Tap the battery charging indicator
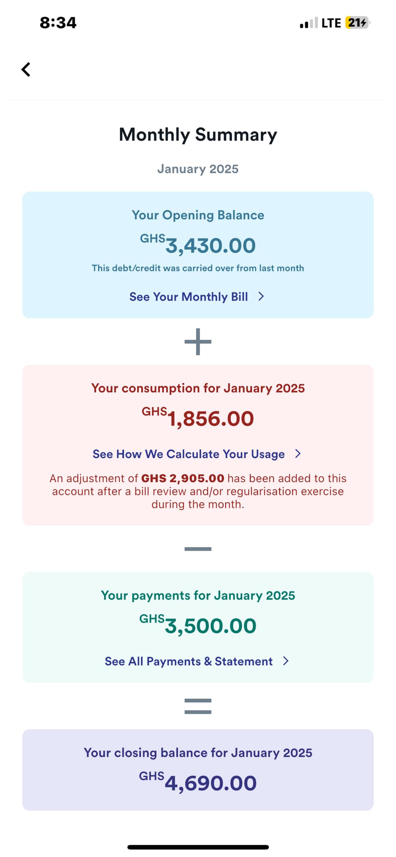Image resolution: width=396 pixels, height=857 pixels. click(x=357, y=23)
